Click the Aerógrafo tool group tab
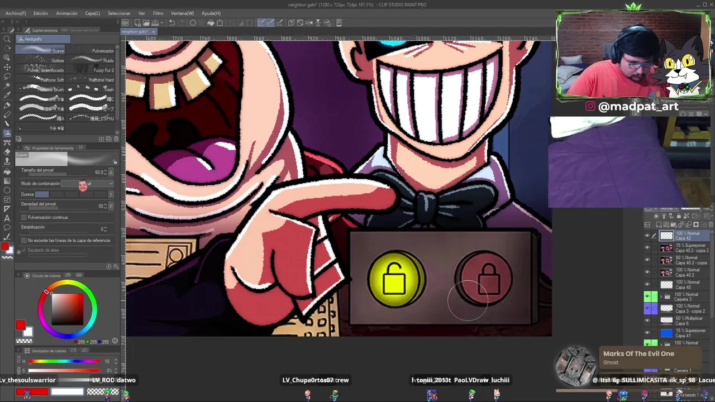 pyautogui.click(x=42, y=39)
